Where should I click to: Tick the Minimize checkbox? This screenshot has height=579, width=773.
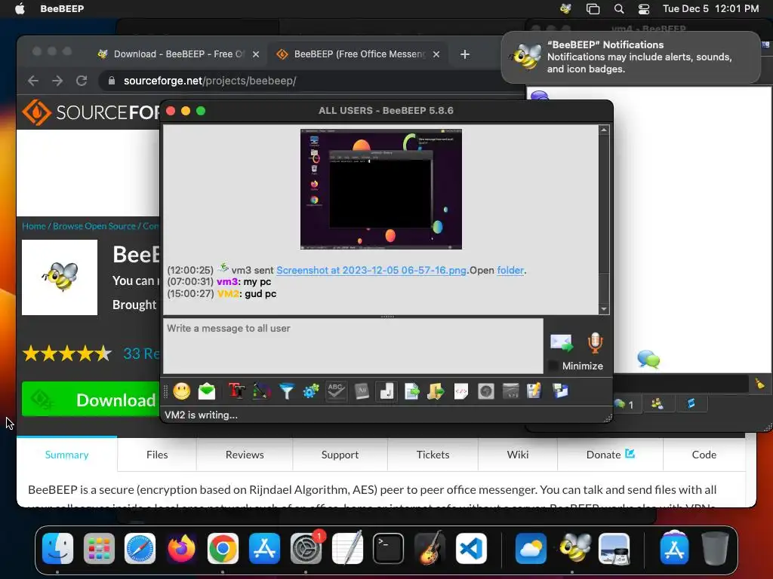[553, 366]
